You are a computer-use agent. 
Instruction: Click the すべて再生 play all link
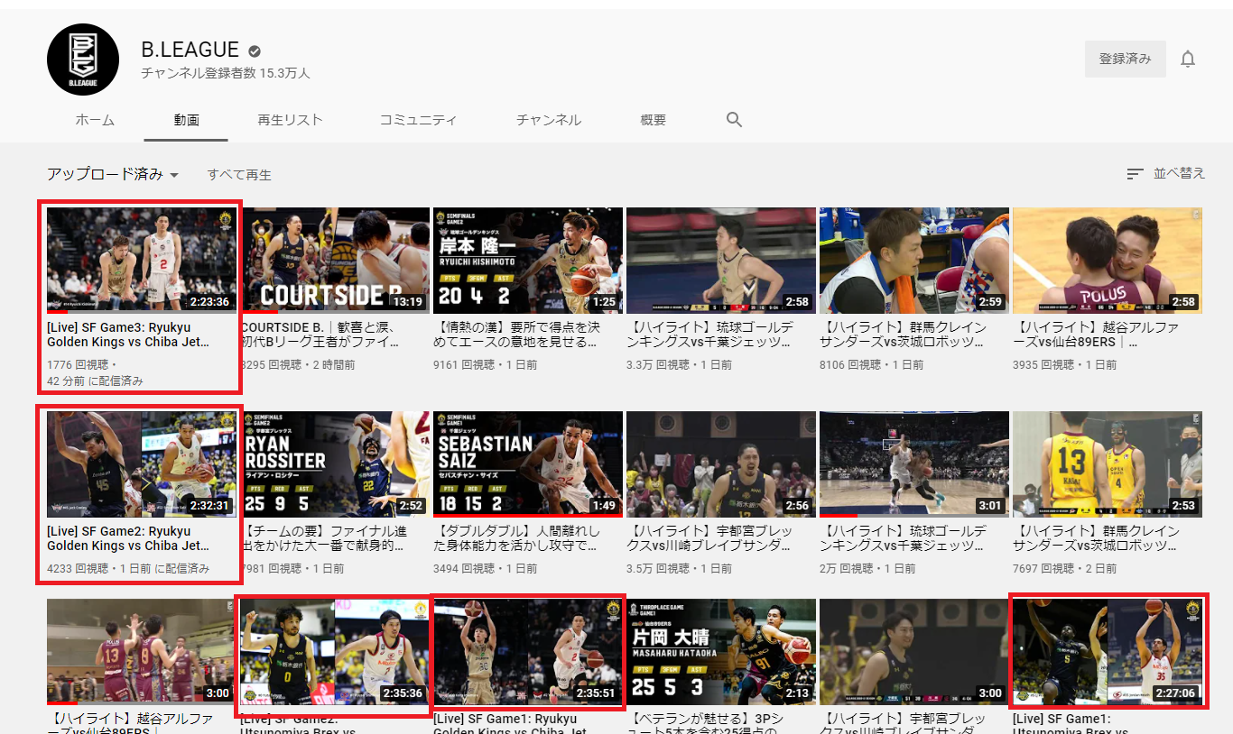pos(239,175)
